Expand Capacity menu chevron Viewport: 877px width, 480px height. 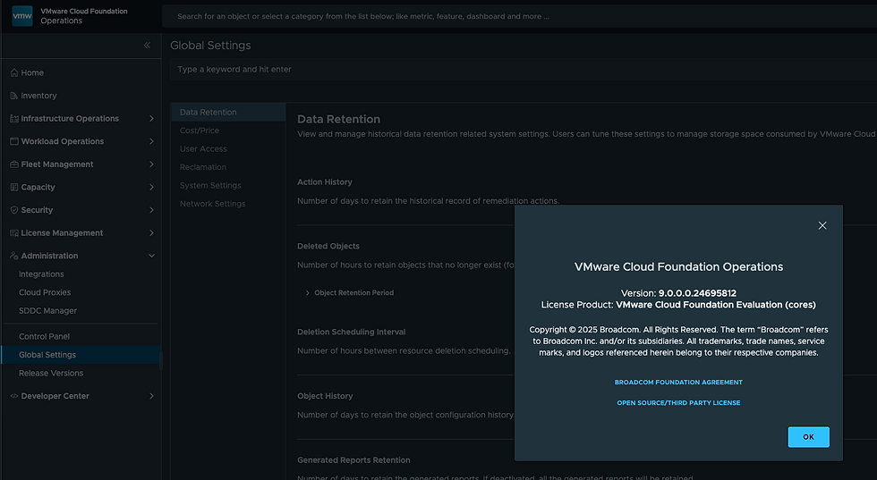[x=151, y=187]
